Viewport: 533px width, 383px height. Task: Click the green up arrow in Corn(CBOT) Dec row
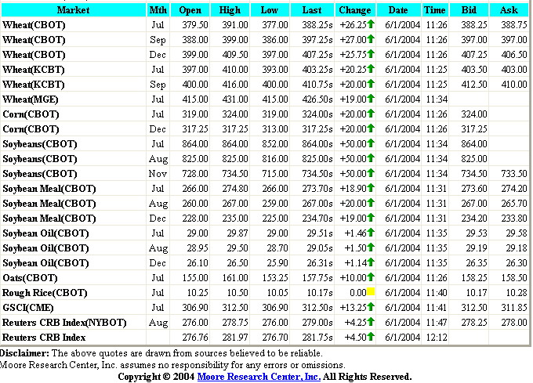tap(371, 128)
